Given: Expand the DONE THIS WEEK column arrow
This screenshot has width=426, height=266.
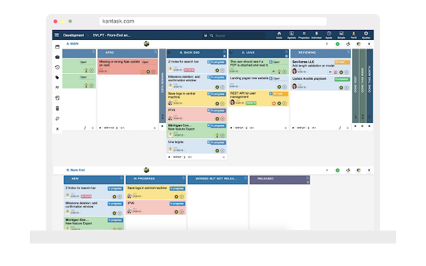Looking at the screenshot, I should click(362, 126).
